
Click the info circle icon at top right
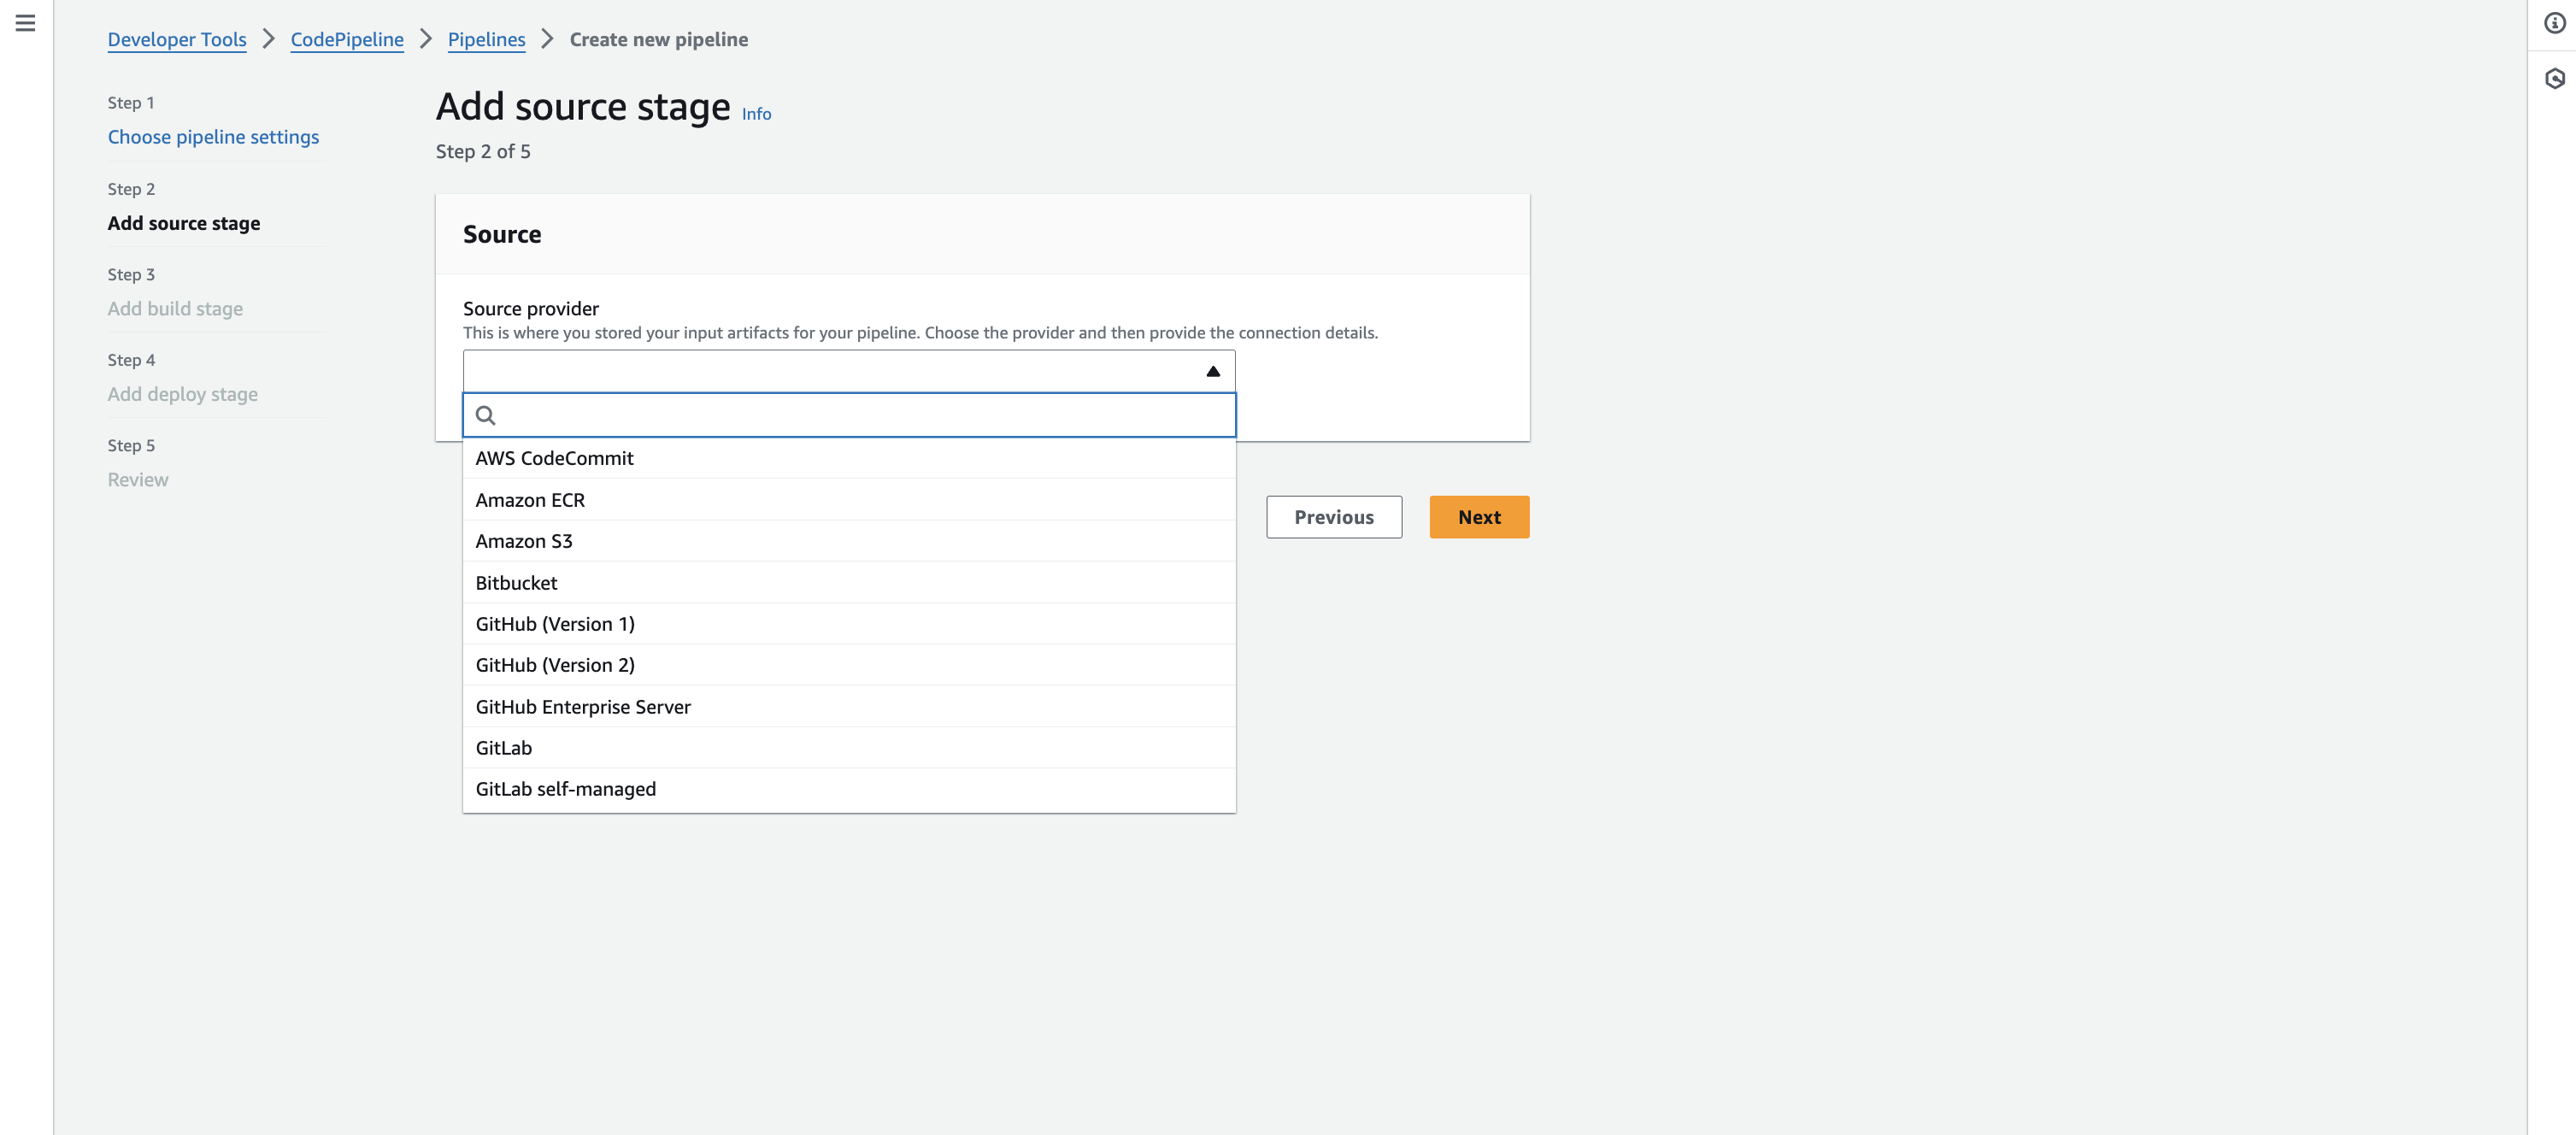pos(2554,23)
